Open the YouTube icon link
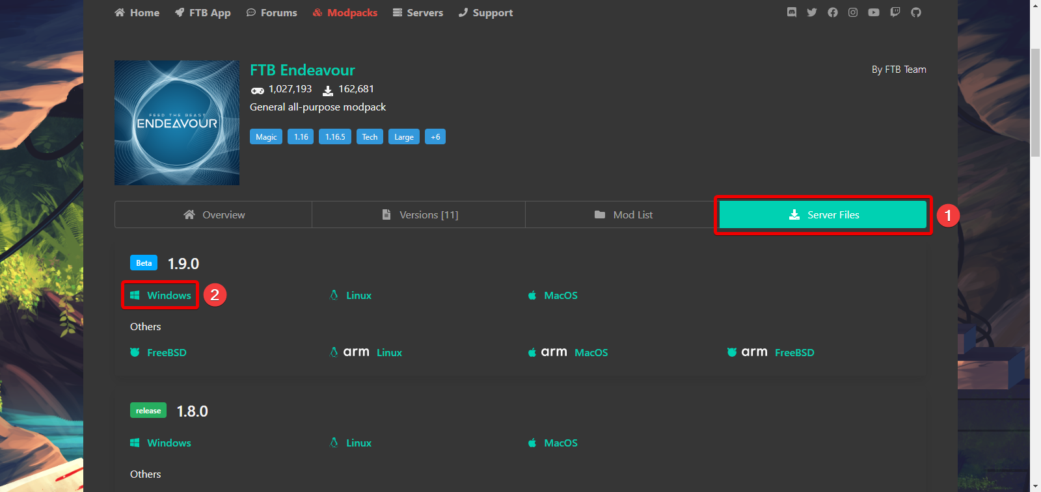Screen dimensions: 1041x492 click(x=874, y=12)
